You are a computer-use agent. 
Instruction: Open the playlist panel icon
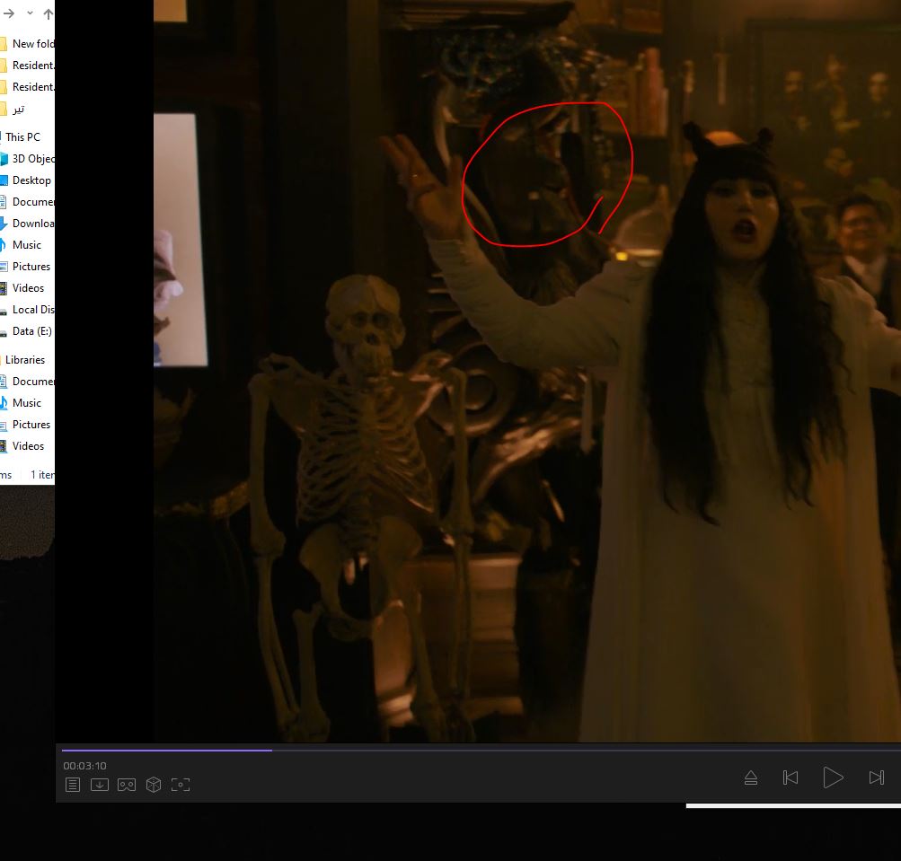[73, 785]
